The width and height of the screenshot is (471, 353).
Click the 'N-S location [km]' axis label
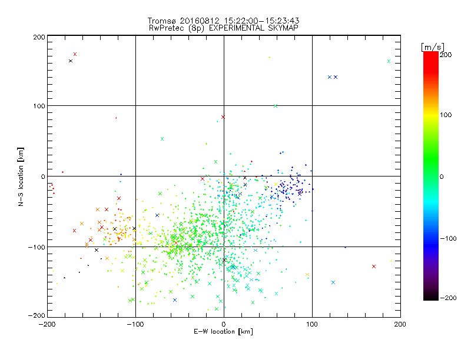pyautogui.click(x=21, y=176)
